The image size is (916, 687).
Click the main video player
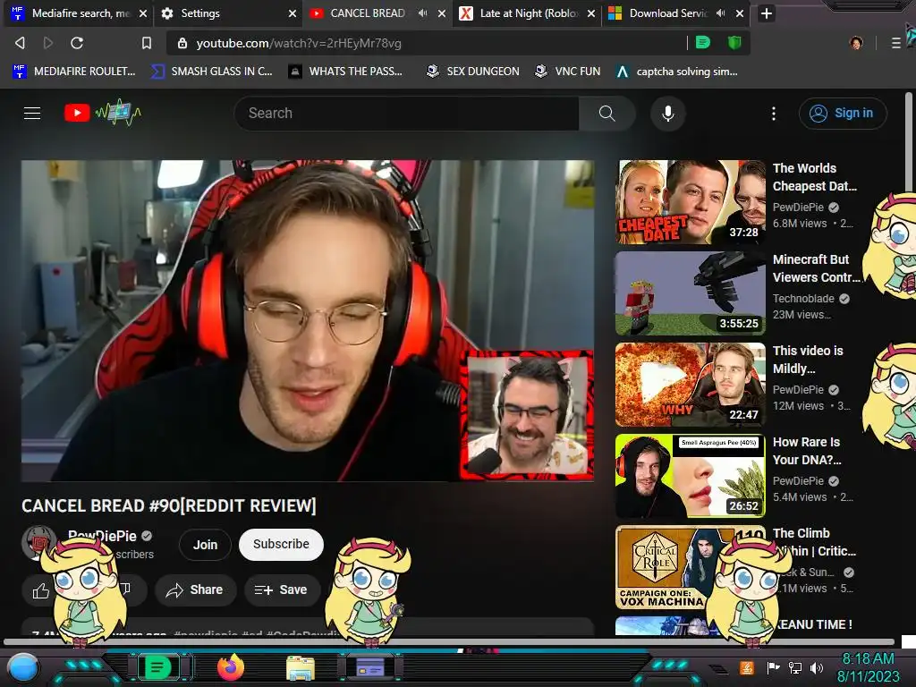[x=308, y=321]
